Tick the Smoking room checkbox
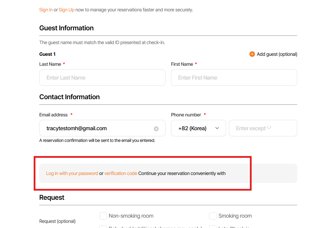 click(x=213, y=216)
